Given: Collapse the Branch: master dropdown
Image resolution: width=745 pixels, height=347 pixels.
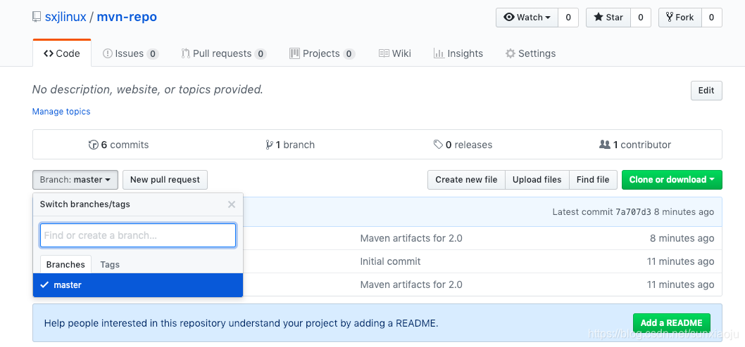Looking at the screenshot, I should 75,180.
